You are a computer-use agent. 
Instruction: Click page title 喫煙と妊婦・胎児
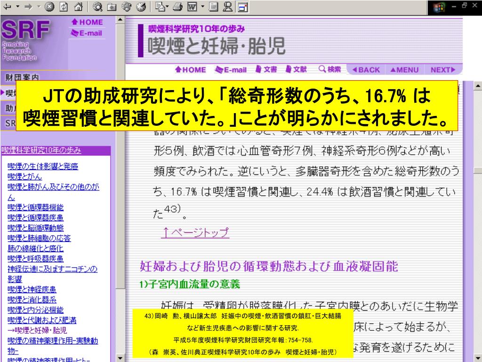click(217, 46)
